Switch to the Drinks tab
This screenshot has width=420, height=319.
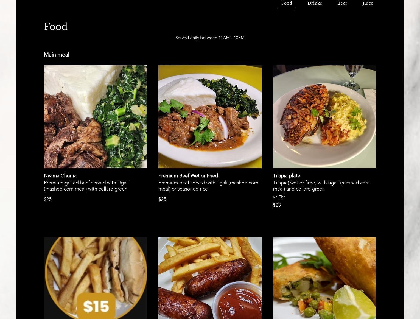[x=315, y=3]
